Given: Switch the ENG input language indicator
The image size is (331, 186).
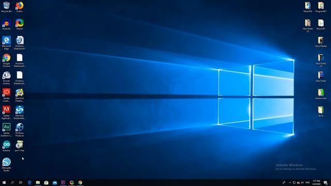Looking at the screenshot, I should tap(308, 182).
